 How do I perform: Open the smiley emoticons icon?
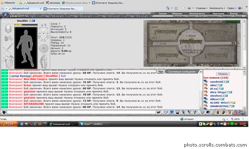[203, 112]
